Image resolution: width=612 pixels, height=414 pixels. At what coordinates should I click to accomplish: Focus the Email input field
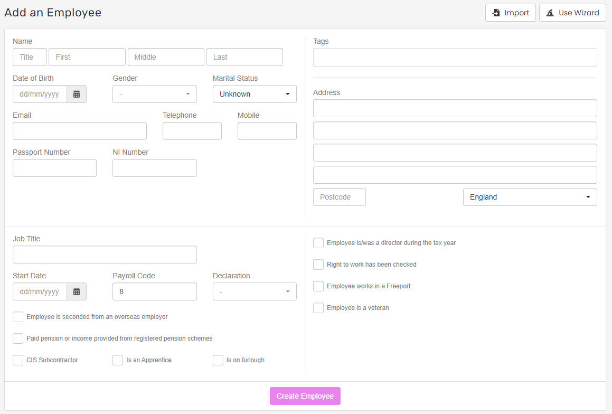tap(80, 131)
